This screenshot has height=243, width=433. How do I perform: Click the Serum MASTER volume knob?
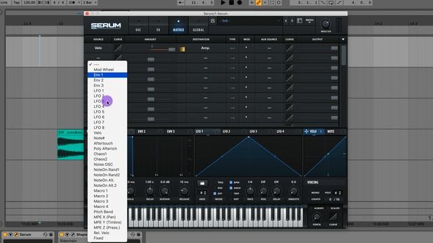click(325, 24)
